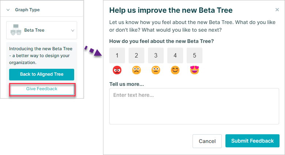Click the Beta Tree org chart icon
Image resolution: width=285 pixels, height=155 pixels.
click(x=16, y=30)
